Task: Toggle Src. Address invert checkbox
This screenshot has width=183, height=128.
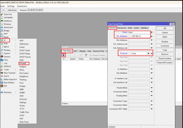Action: [x=129, y=36]
